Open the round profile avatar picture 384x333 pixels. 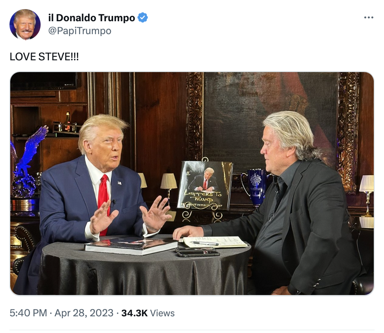coord(25,24)
